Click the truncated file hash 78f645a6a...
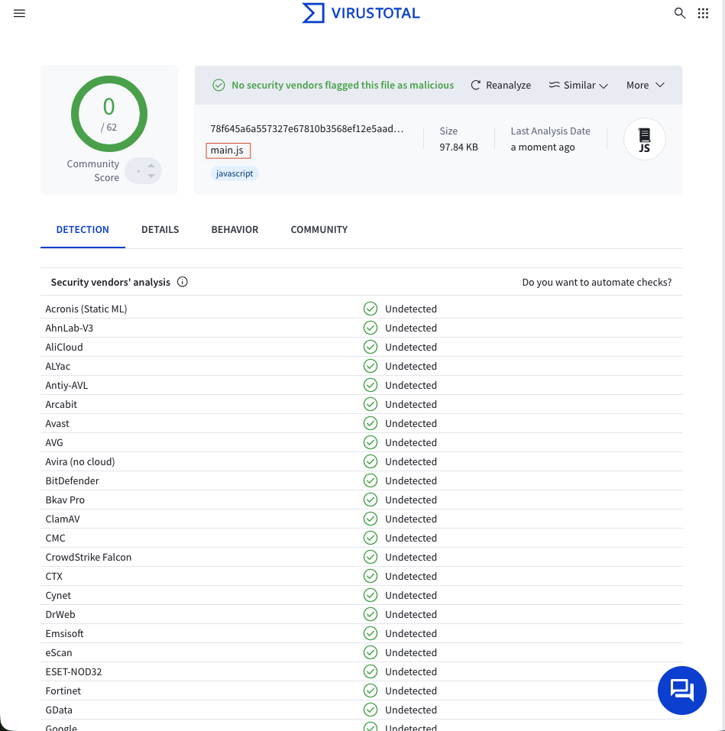Viewport: 725px width, 731px height. click(x=307, y=128)
